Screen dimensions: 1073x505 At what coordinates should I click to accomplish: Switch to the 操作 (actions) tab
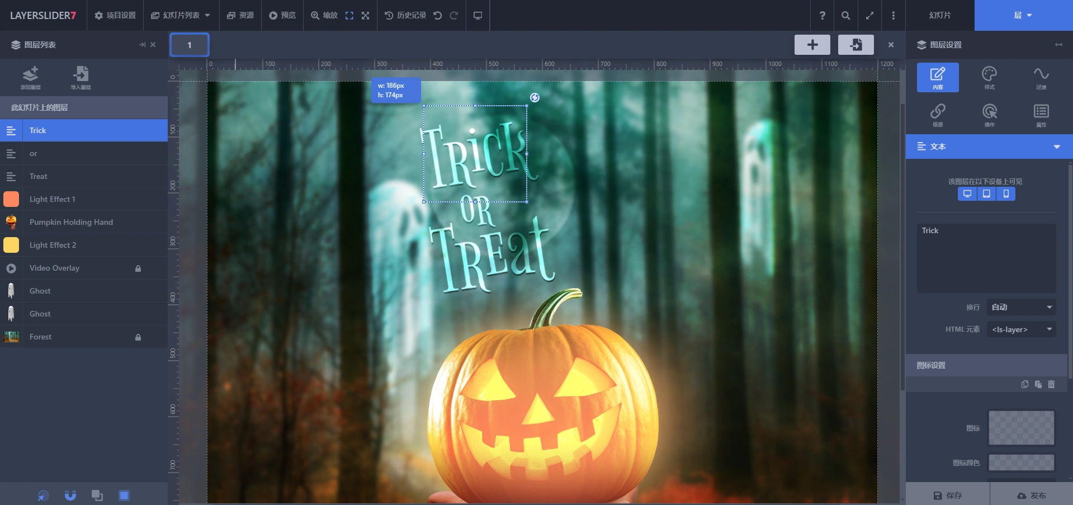click(989, 115)
